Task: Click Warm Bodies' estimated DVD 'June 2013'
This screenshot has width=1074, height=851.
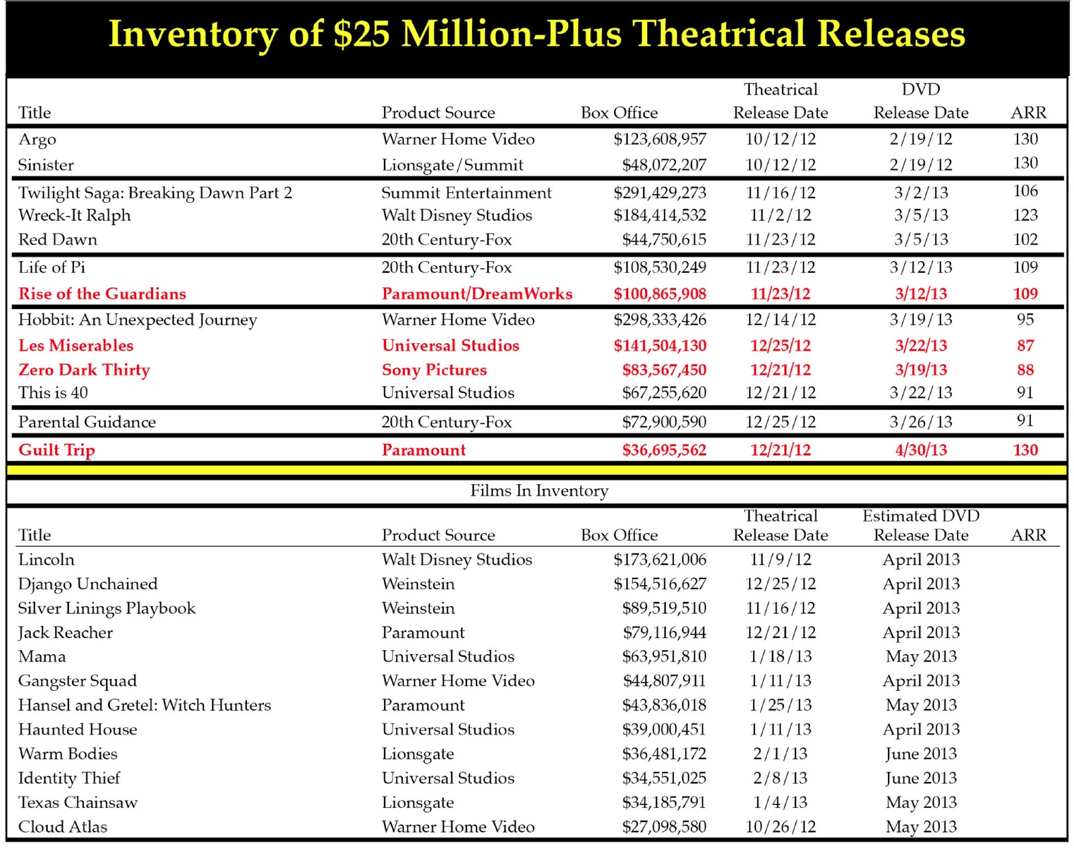Action: point(921,754)
